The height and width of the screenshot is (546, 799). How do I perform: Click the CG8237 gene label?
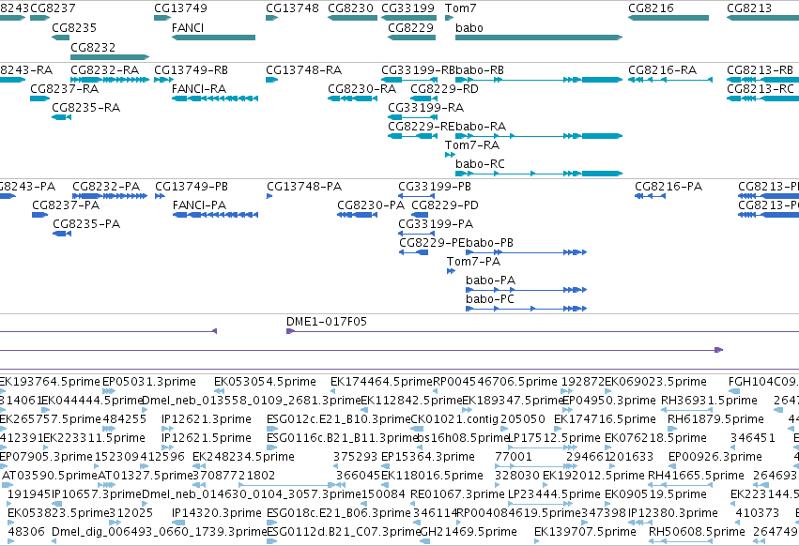click(53, 8)
